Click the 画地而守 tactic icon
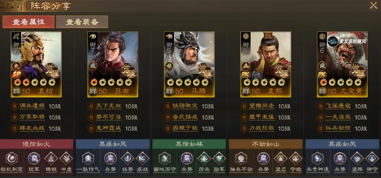The image size is (381, 178). click(x=165, y=159)
